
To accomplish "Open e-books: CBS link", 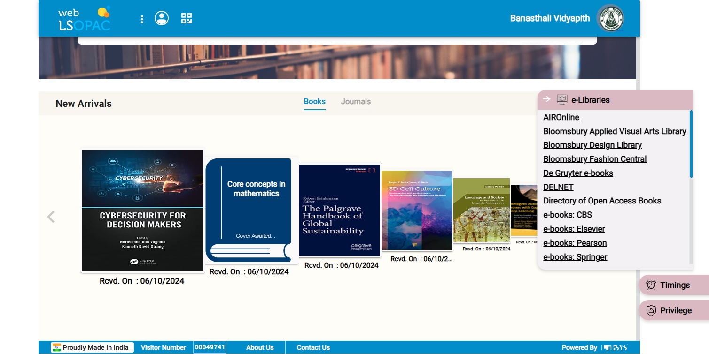I will [568, 215].
